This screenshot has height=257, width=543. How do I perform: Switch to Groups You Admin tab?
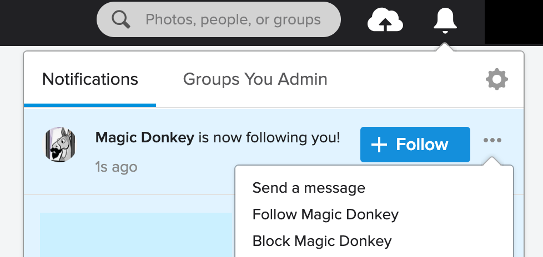pos(255,79)
